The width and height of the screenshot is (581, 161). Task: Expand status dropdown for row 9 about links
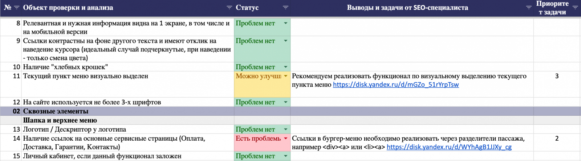click(x=285, y=41)
